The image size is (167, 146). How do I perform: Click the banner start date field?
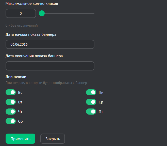click(50, 44)
